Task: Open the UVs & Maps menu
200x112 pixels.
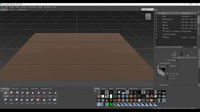Action: (x=32, y=7)
